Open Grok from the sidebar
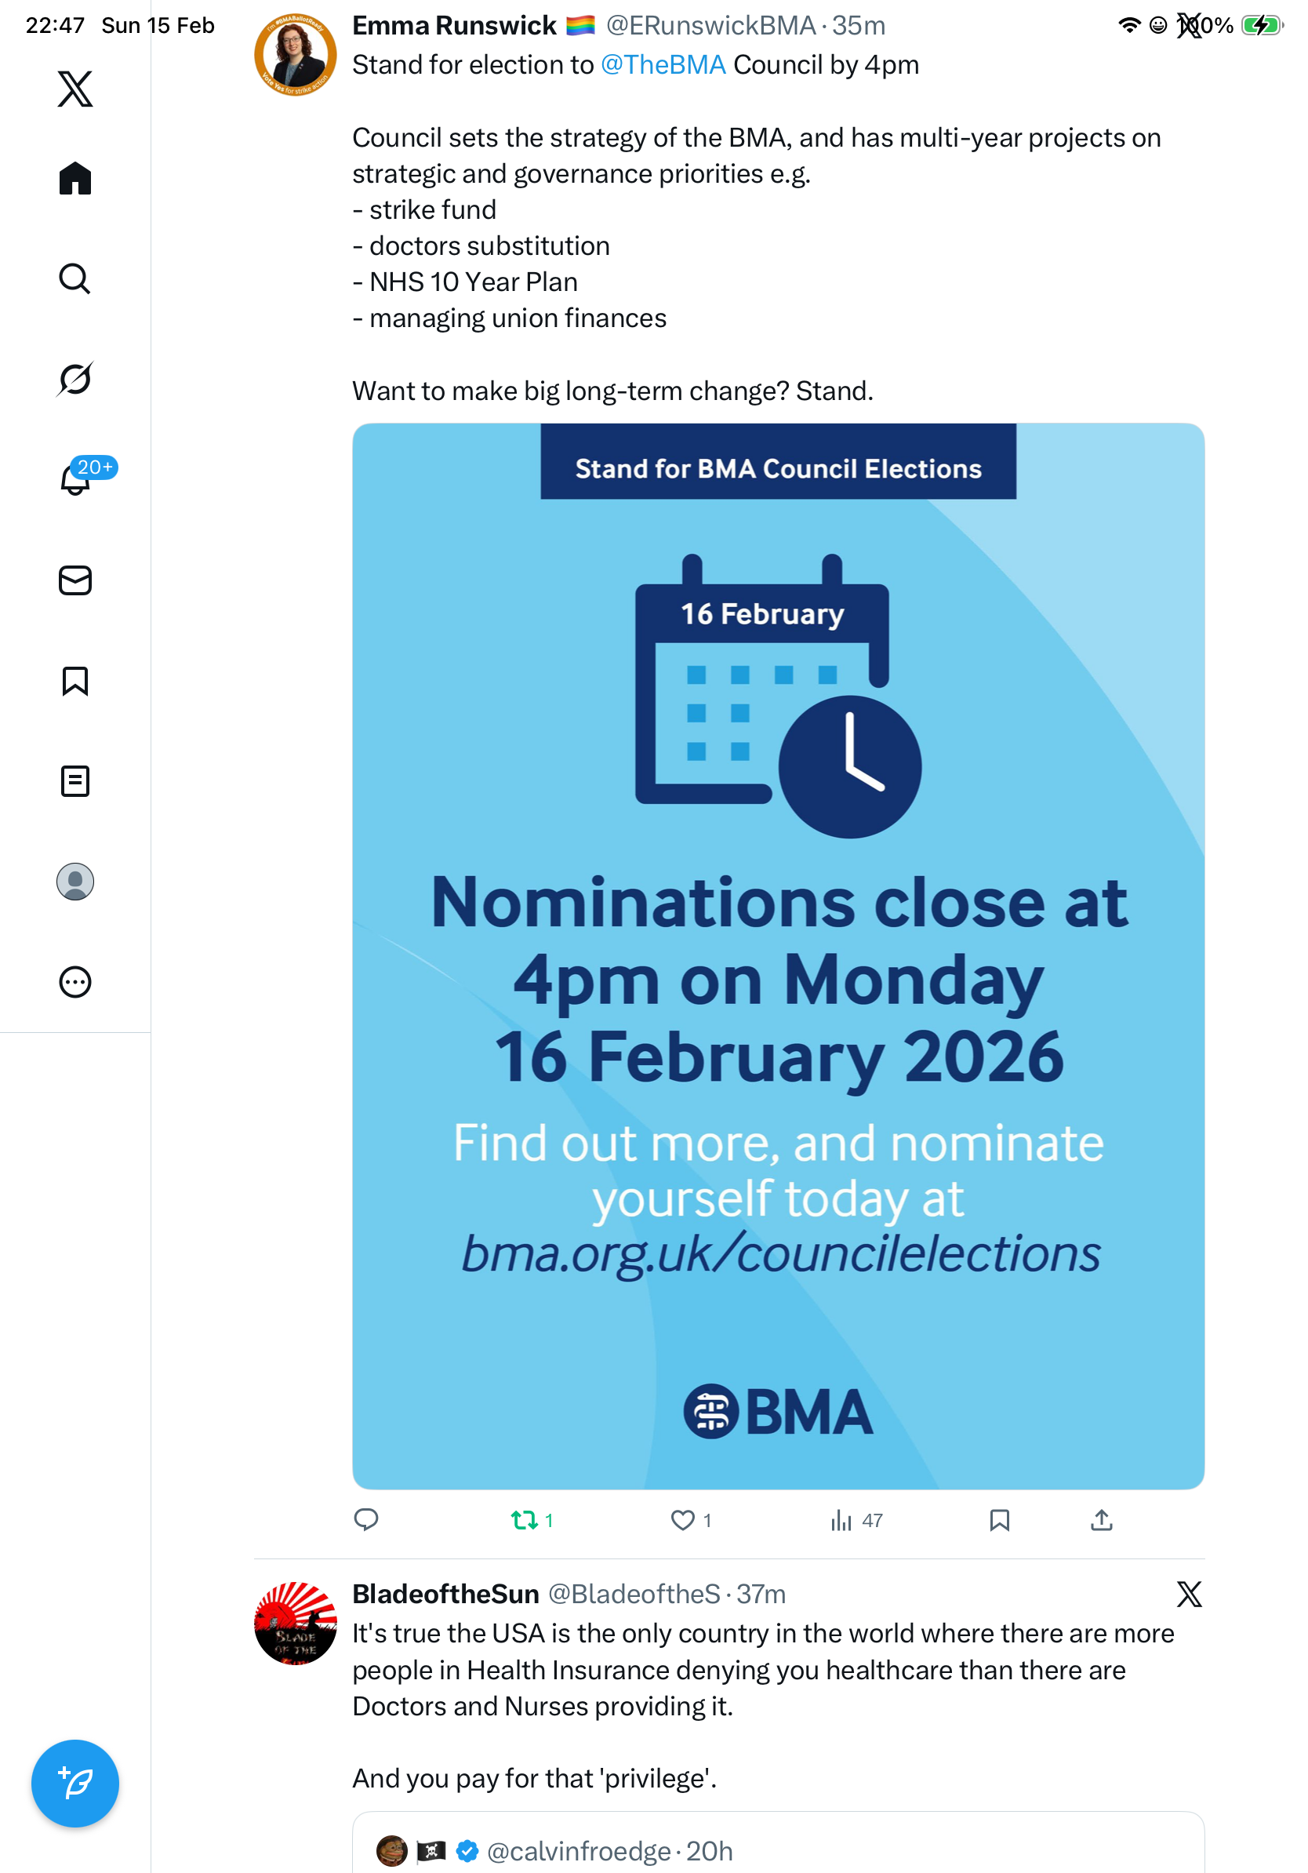1308x1873 pixels. pos(75,380)
